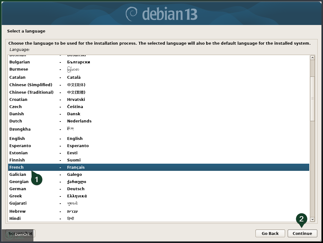323x243 pixels.
Task: Select Czech - Čeština entry
Action: tap(47, 107)
